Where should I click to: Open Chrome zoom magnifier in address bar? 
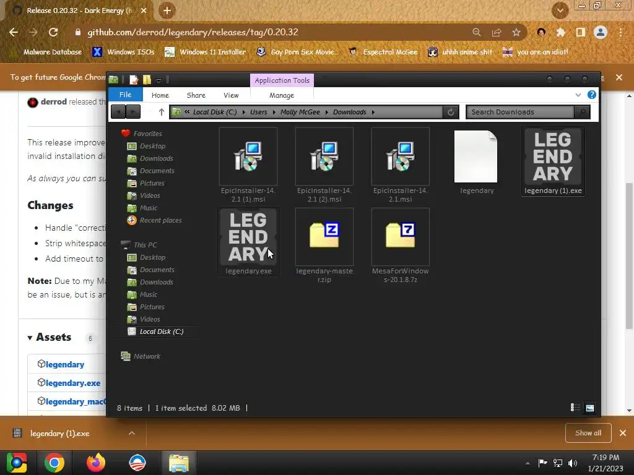(477, 32)
